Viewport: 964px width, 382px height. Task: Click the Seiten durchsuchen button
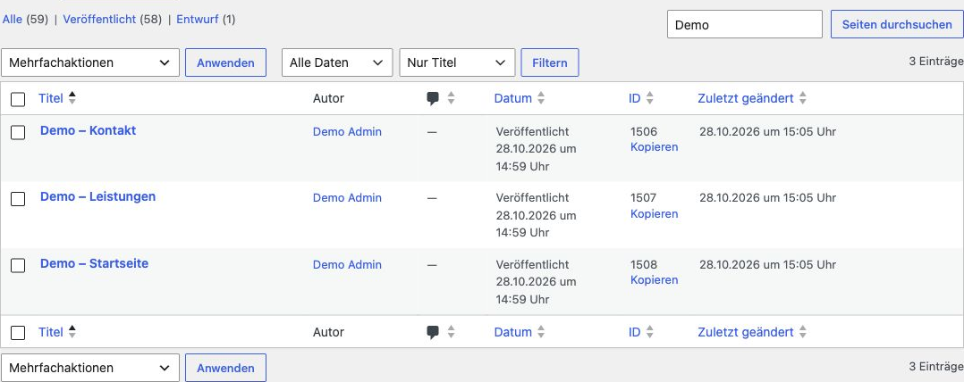click(x=897, y=24)
